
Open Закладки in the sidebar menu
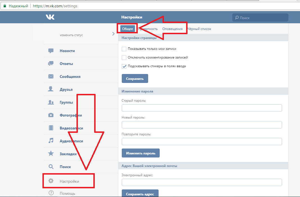(x=81, y=154)
